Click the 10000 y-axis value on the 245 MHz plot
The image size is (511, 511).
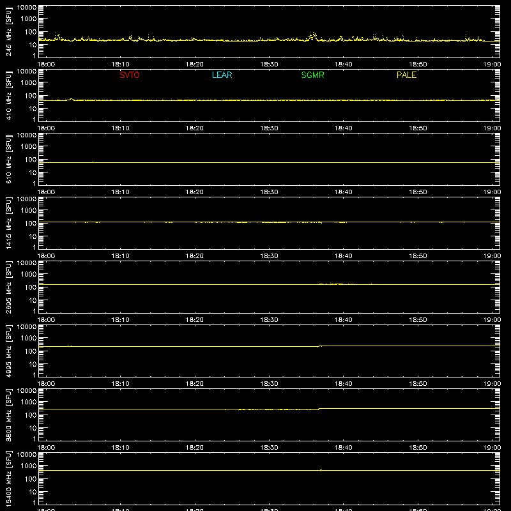pos(27,8)
